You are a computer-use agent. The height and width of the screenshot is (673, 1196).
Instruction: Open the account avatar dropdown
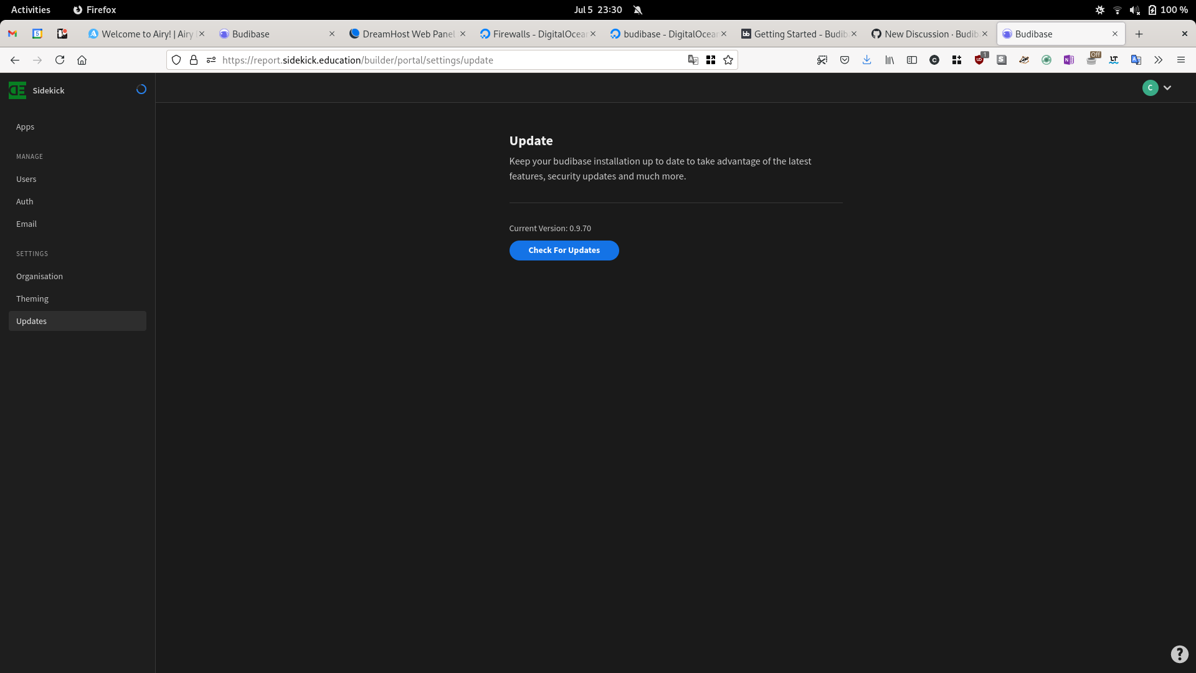(x=1157, y=88)
